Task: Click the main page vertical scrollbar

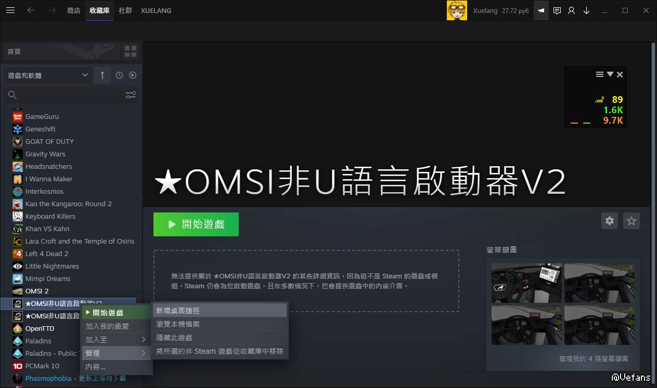Action: pyautogui.click(x=653, y=213)
